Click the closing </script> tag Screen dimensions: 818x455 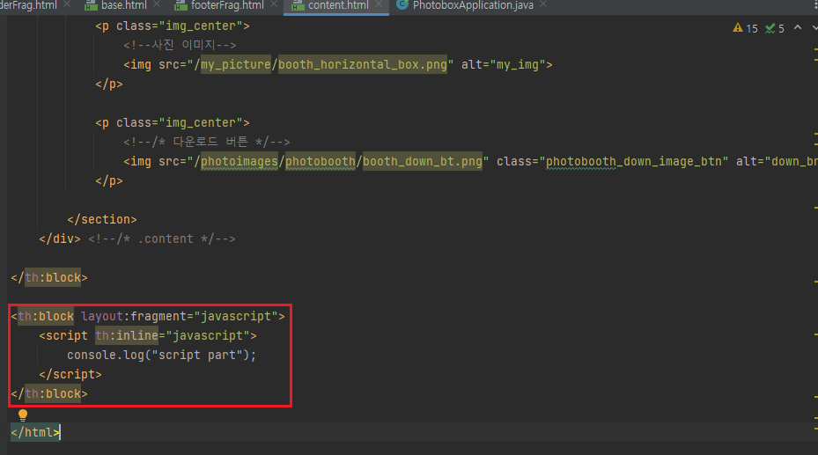[70, 374]
